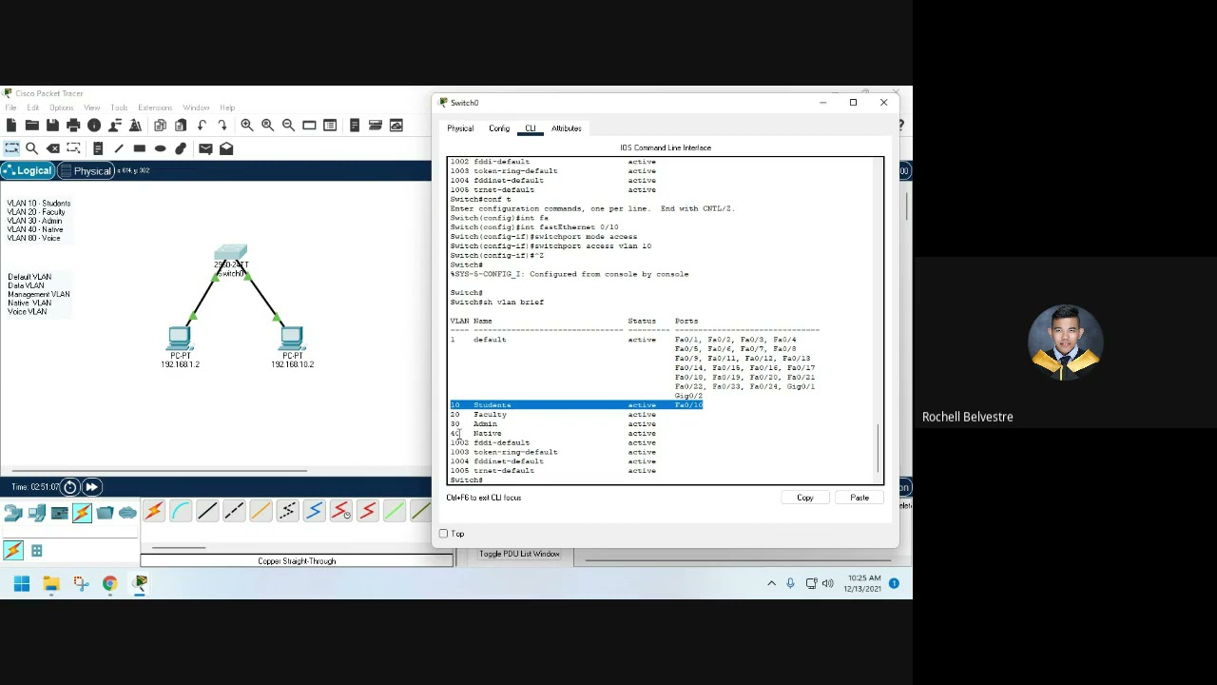1217x685 pixels.
Task: Open the Extensions menu
Action: (155, 108)
